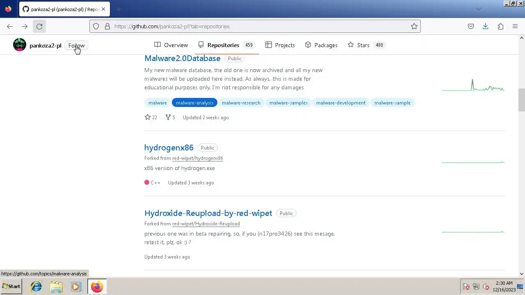Image resolution: width=525 pixels, height=295 pixels.
Task: Follow the user pankoza2-pl
Action: coord(76,45)
